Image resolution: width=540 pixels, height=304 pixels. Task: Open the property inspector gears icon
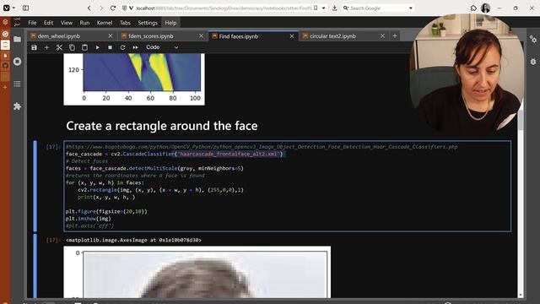pos(533,40)
